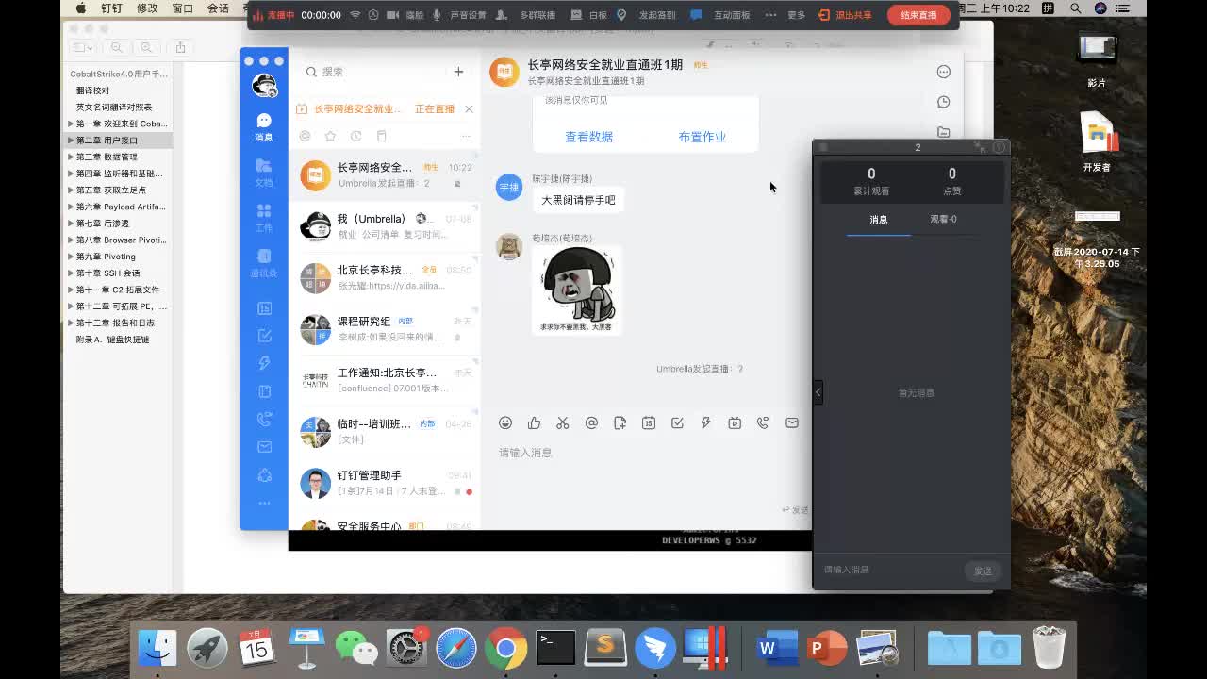This screenshot has height=679, width=1207.
Task: Click the DING lightning icon in the sidebar
Action: [264, 363]
